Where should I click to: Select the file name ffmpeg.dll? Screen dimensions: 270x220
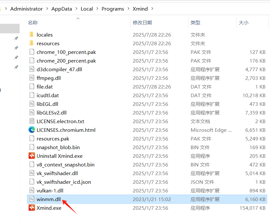49,78
